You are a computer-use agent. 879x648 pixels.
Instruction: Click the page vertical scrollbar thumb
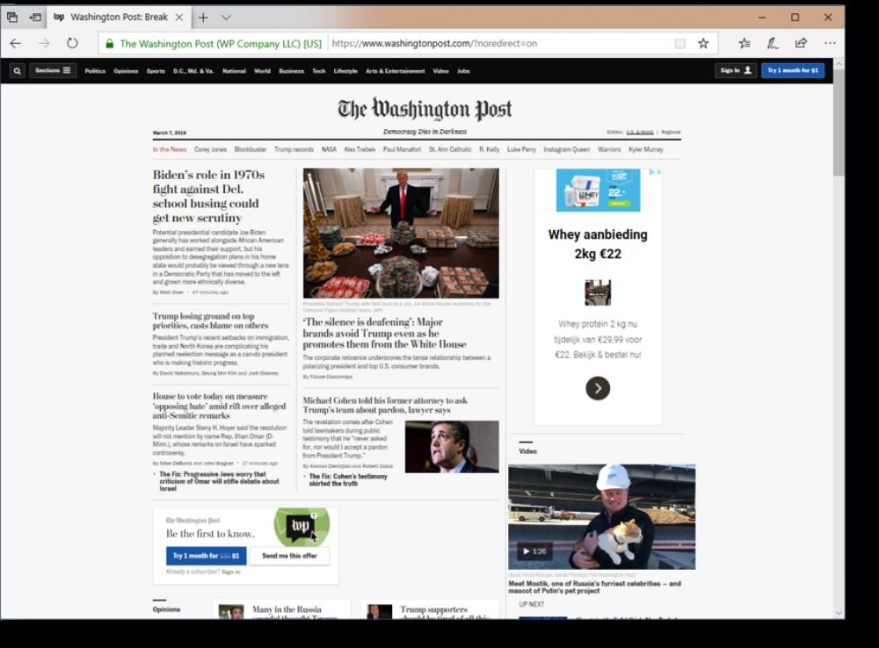[839, 123]
